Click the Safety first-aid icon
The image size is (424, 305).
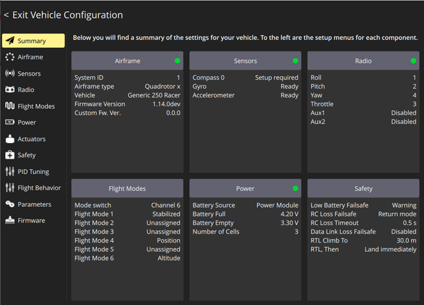(10, 155)
